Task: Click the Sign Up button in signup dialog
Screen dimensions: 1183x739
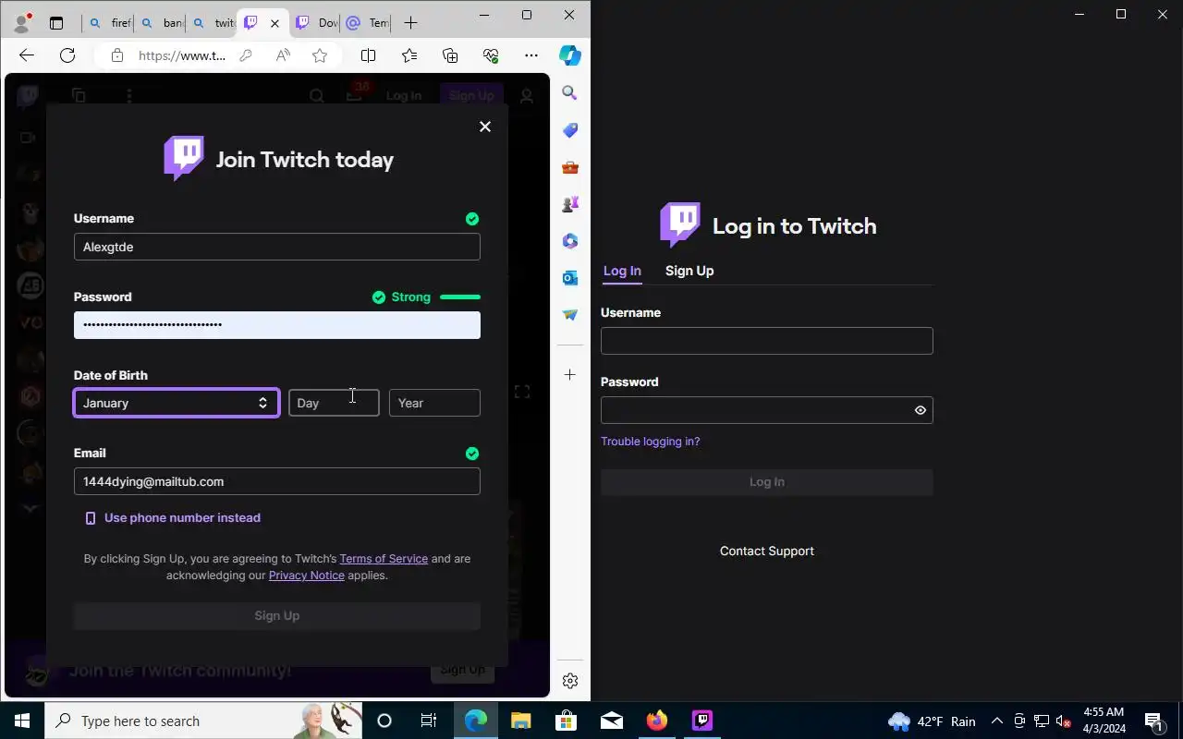Action: (x=277, y=616)
